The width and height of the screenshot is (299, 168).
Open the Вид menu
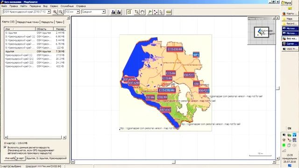pos(45,6)
